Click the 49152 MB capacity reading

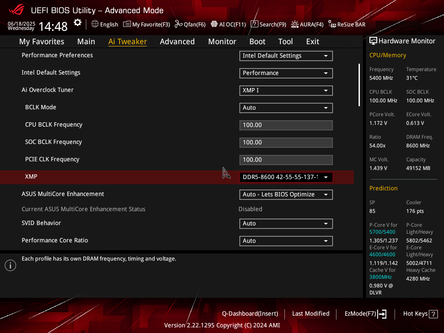point(418,168)
